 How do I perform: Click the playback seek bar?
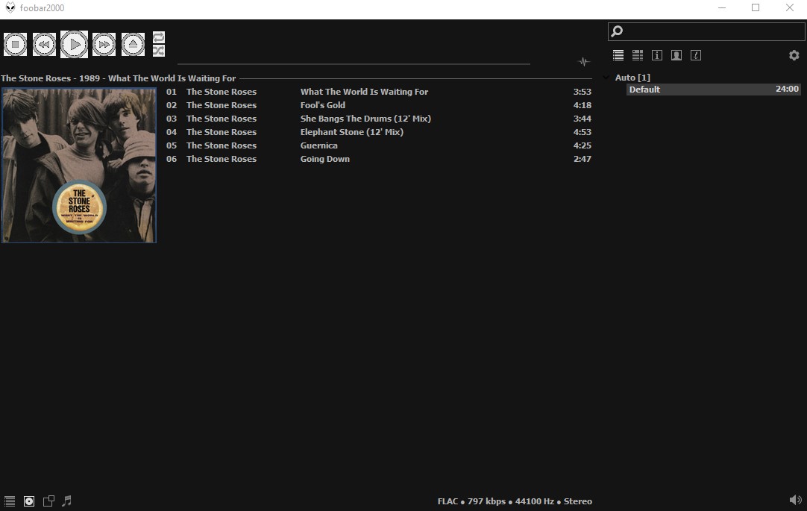354,64
